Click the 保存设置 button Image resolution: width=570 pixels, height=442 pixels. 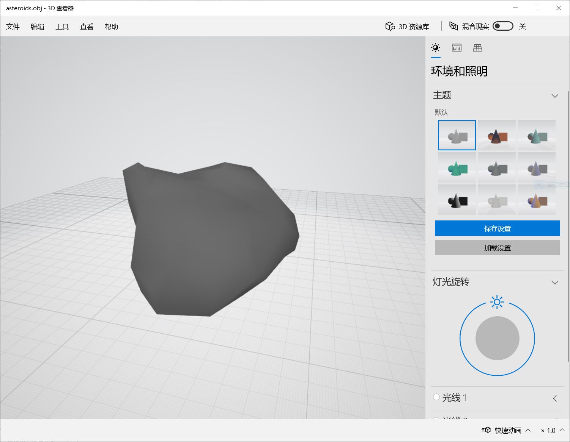(x=498, y=228)
